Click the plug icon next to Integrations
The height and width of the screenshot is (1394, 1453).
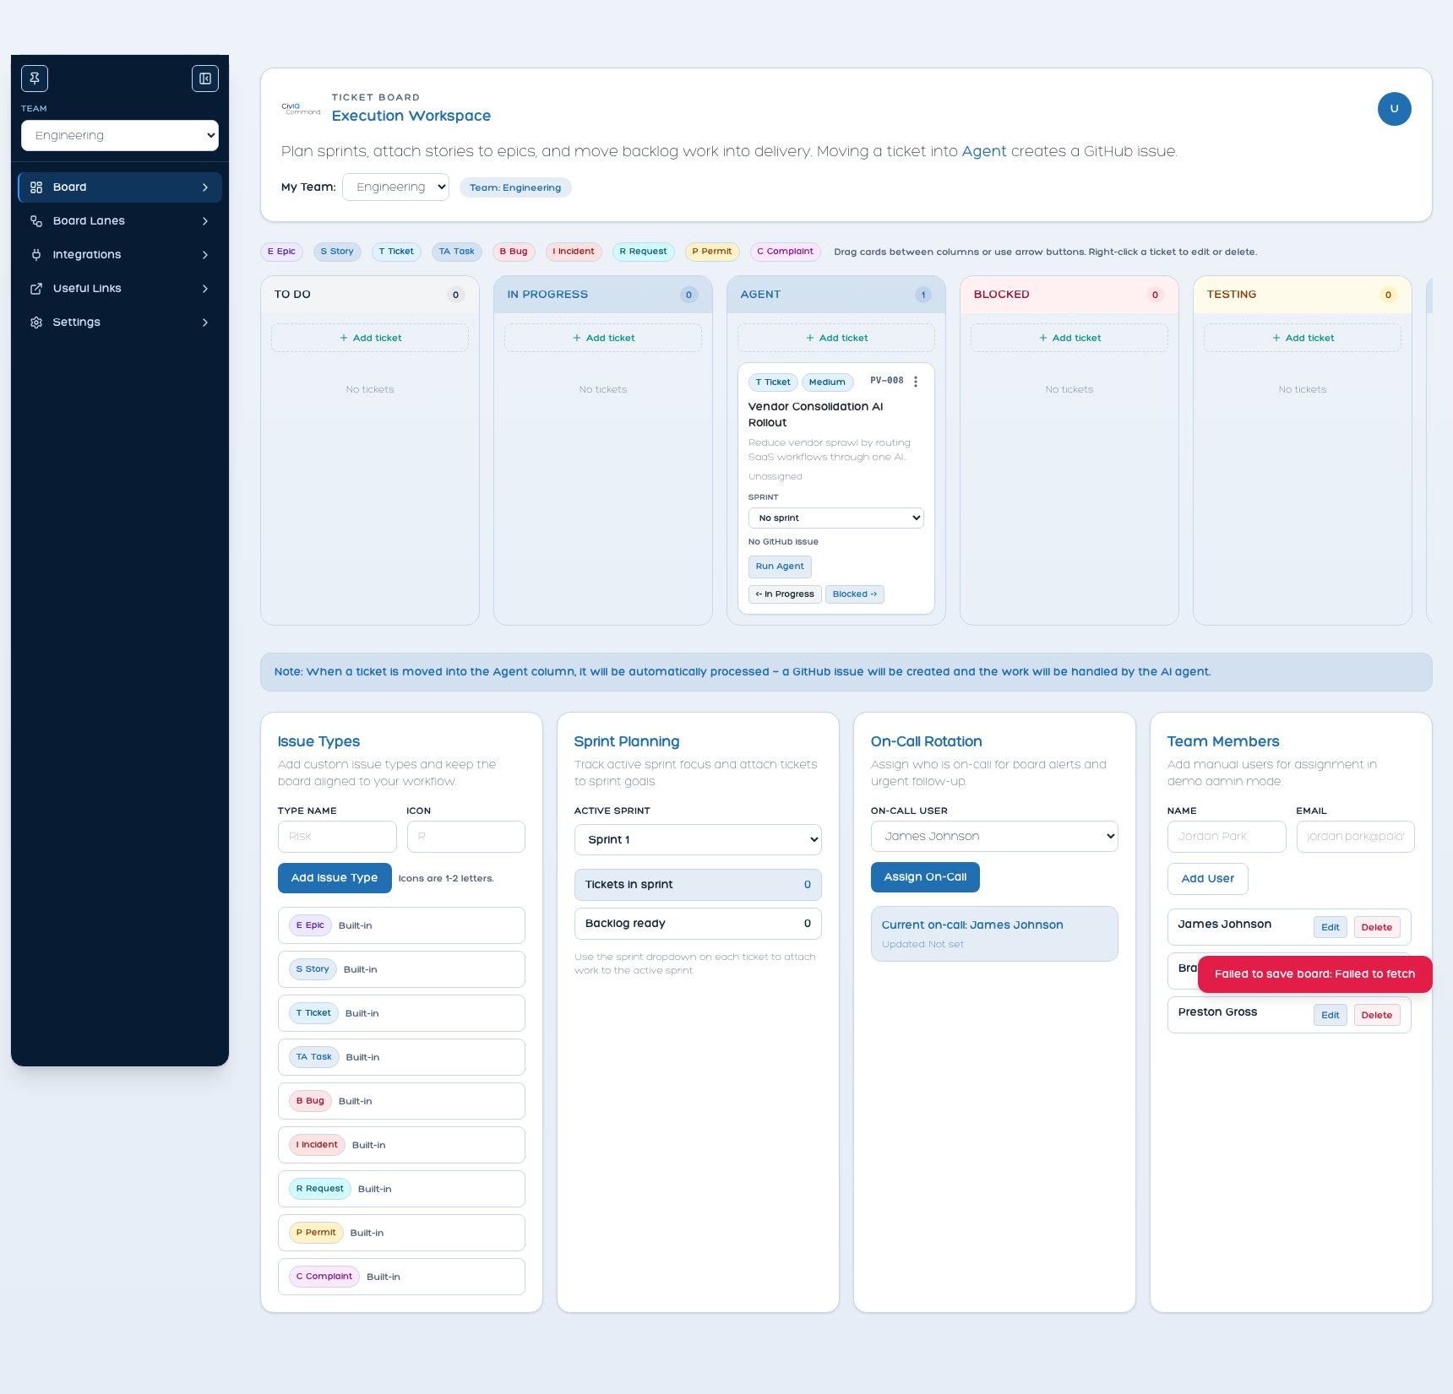coord(35,254)
